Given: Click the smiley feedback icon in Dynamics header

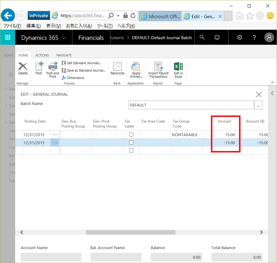Looking at the screenshot, I should coord(217,37).
